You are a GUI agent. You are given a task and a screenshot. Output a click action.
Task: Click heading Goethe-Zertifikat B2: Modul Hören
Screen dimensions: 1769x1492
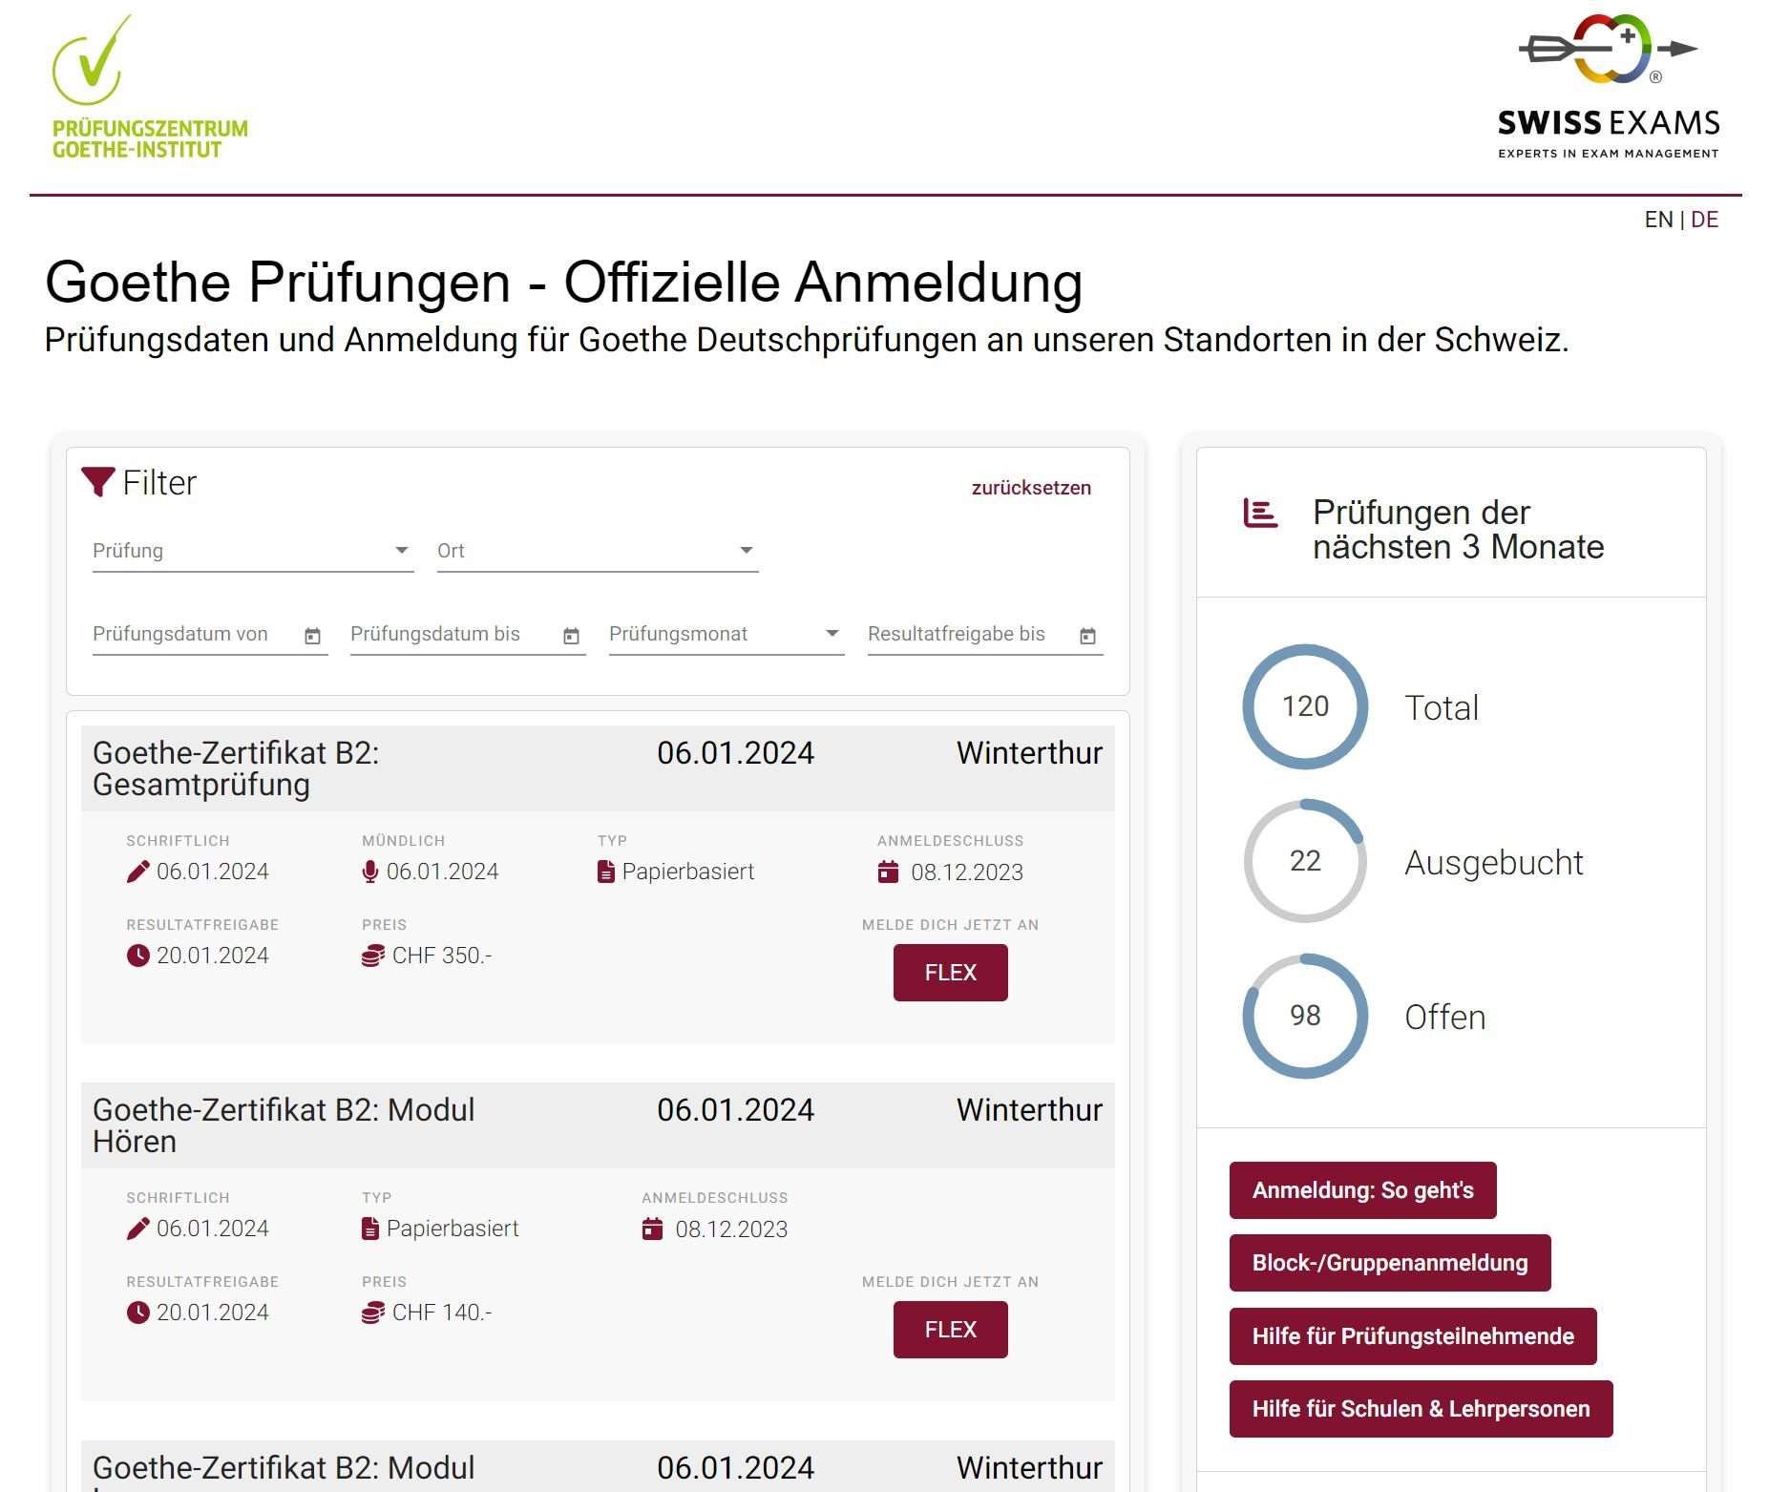click(284, 1125)
